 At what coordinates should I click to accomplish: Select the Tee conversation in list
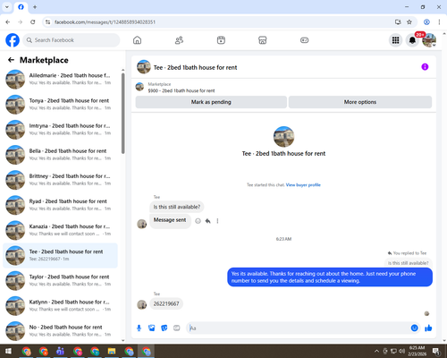click(60, 255)
